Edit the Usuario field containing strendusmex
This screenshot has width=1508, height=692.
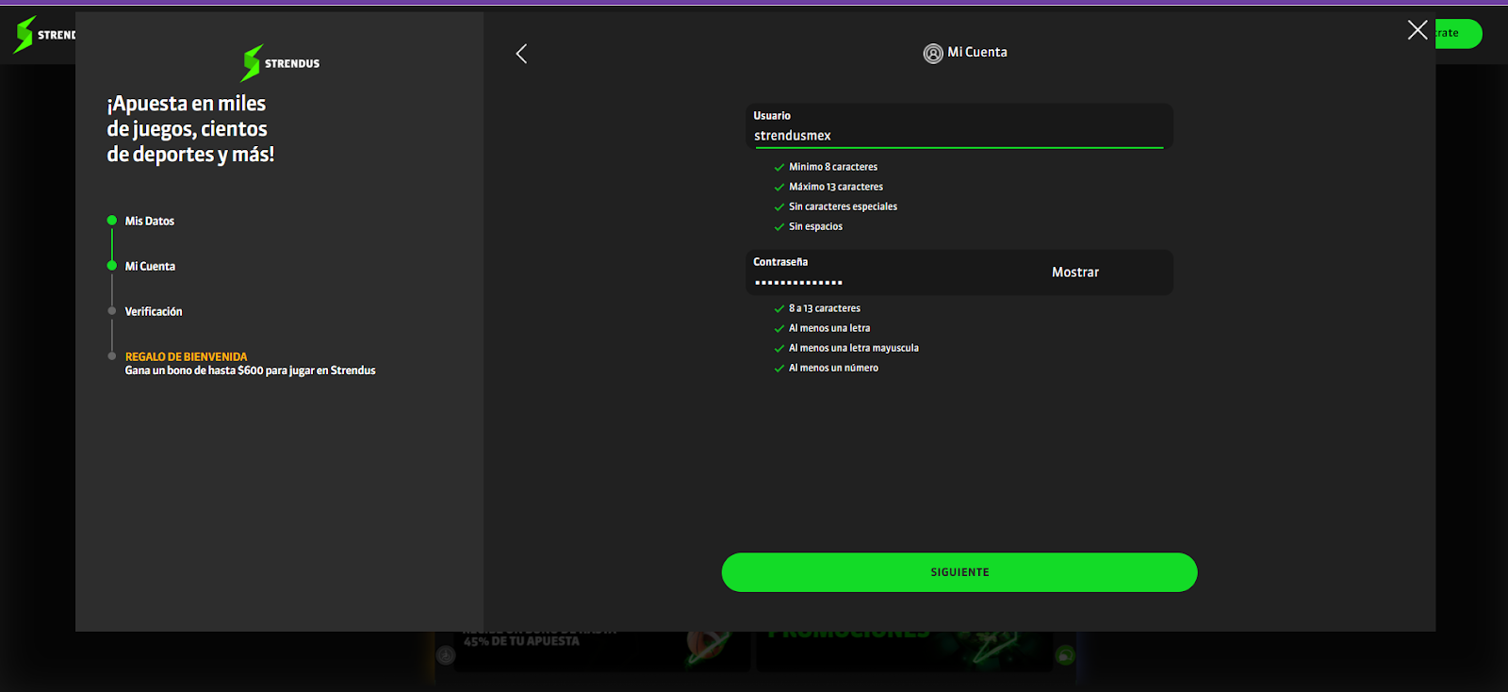959,127
